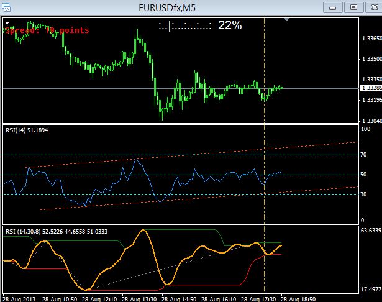Click the red spread points label

click(x=47, y=30)
